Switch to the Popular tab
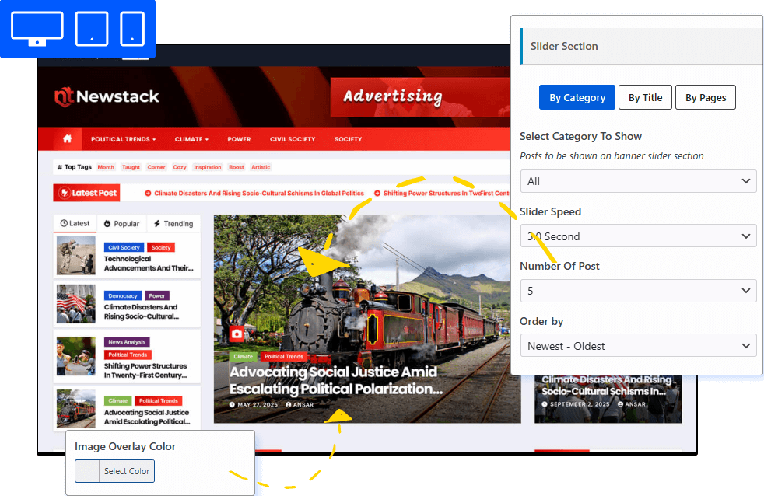Image resolution: width=764 pixels, height=496 pixels. [122, 223]
